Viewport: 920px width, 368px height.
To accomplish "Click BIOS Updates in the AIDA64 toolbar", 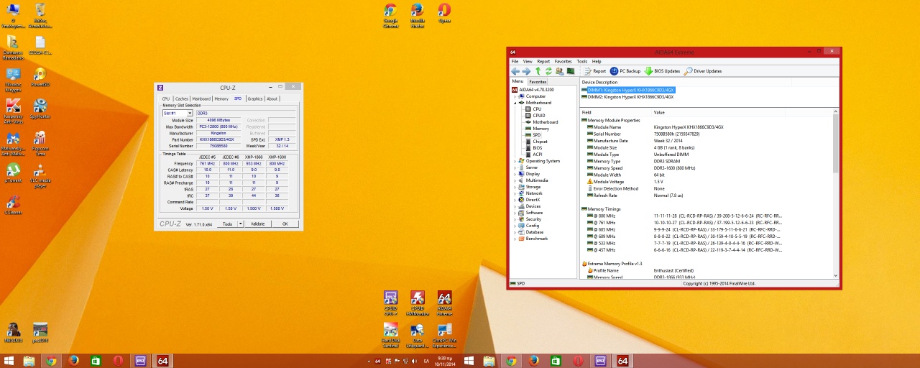I will pos(662,71).
